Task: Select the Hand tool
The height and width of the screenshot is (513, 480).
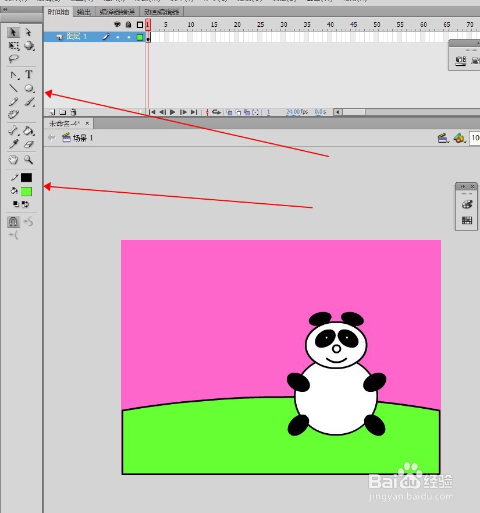Action: (13, 160)
